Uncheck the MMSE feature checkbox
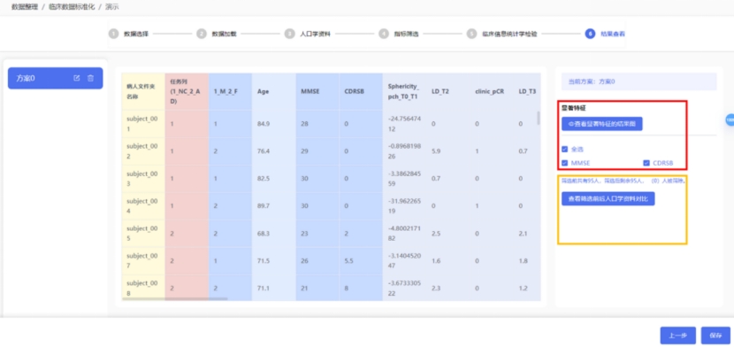Image resolution: width=734 pixels, height=347 pixels. pos(564,163)
